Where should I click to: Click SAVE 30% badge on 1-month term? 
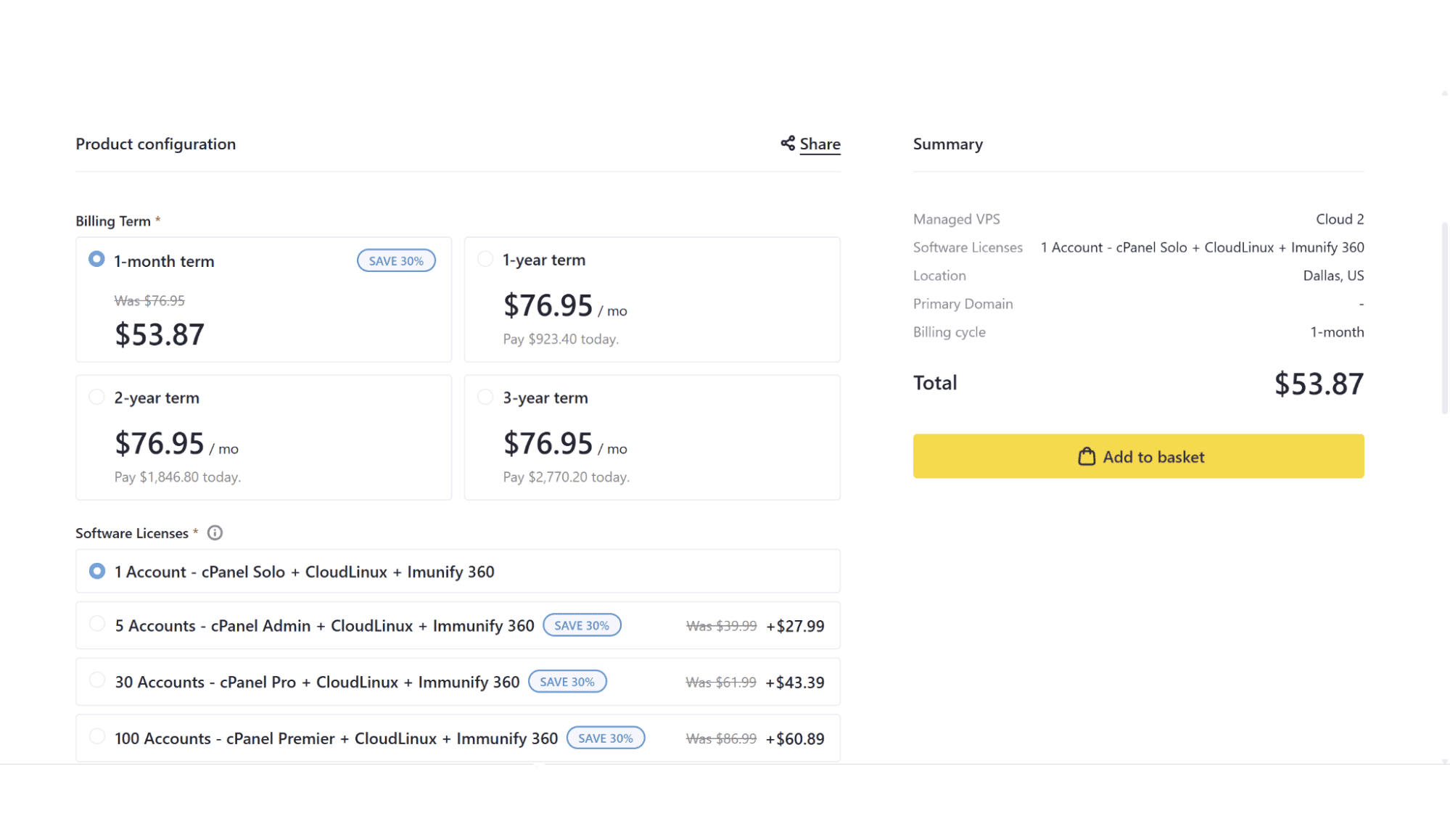(x=396, y=260)
